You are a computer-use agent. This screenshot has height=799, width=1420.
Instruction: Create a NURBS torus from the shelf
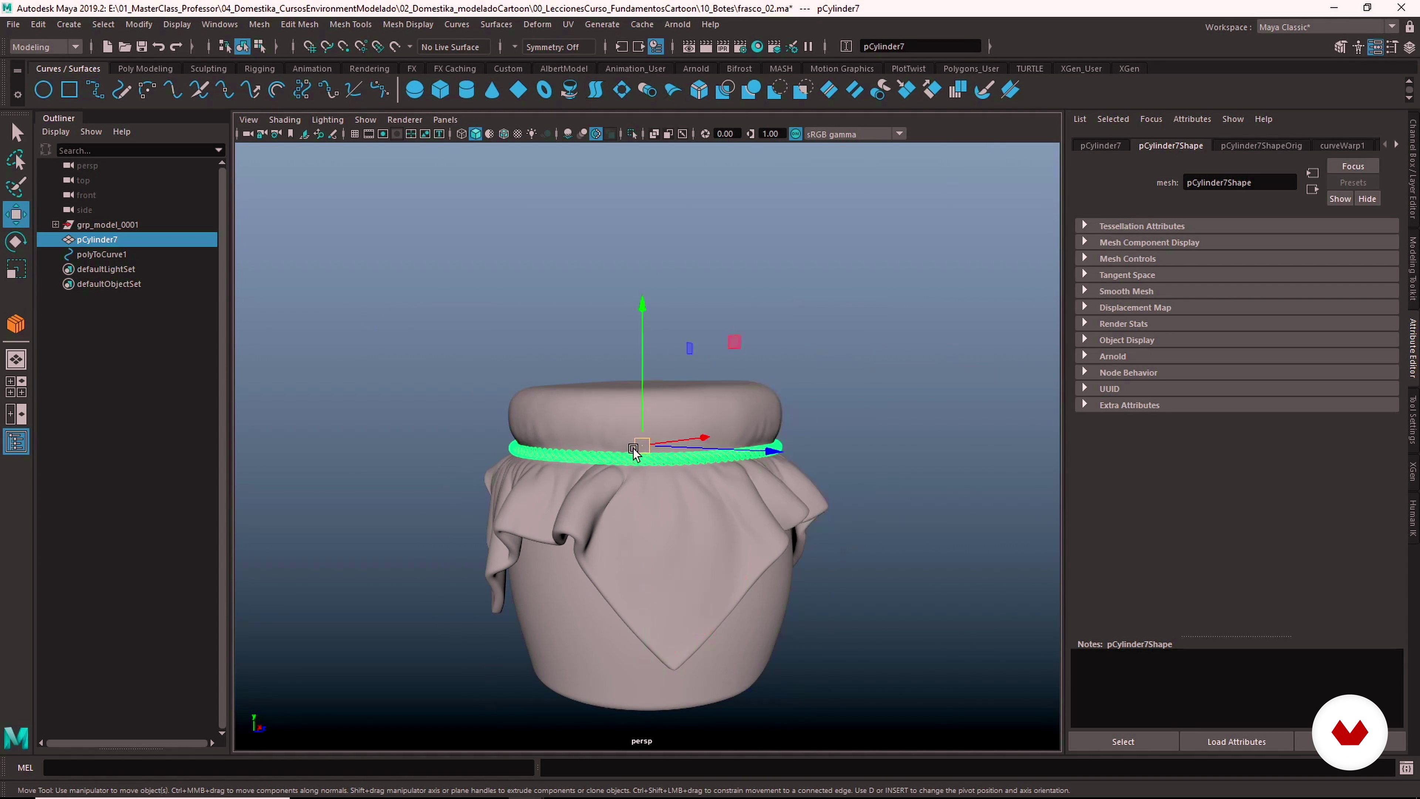[544, 90]
